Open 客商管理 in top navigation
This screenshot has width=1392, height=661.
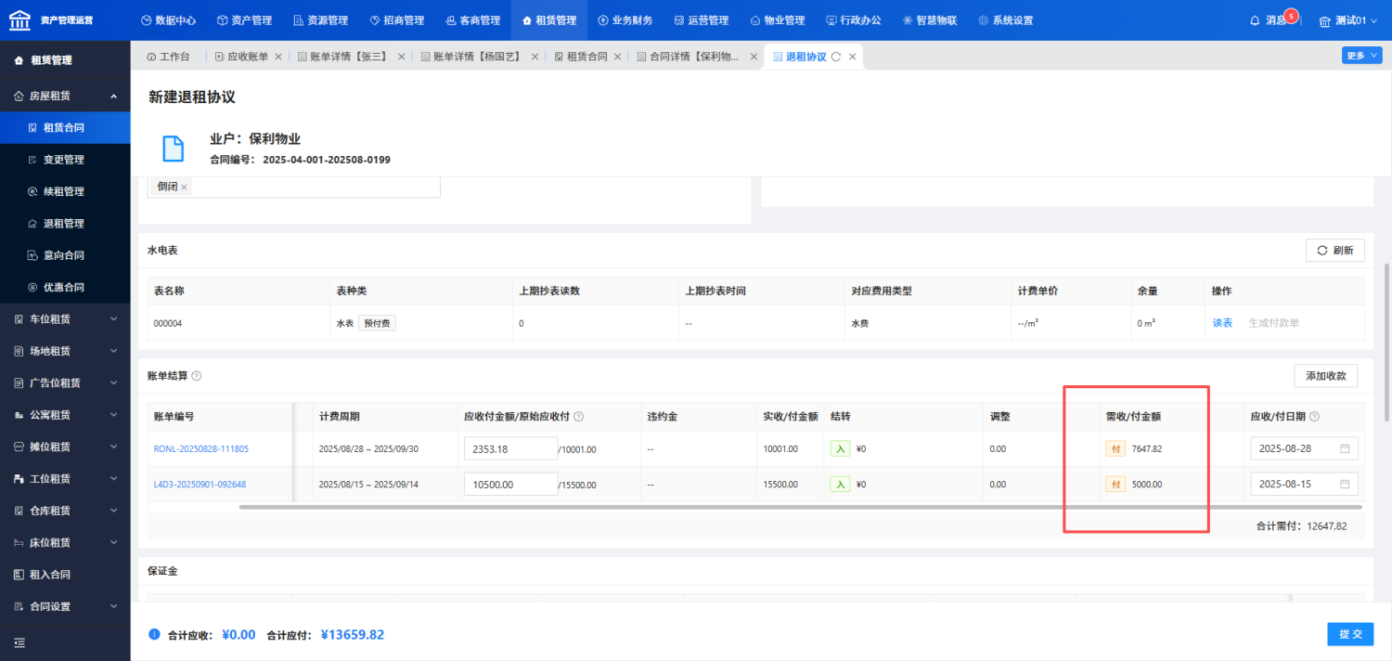tap(472, 20)
